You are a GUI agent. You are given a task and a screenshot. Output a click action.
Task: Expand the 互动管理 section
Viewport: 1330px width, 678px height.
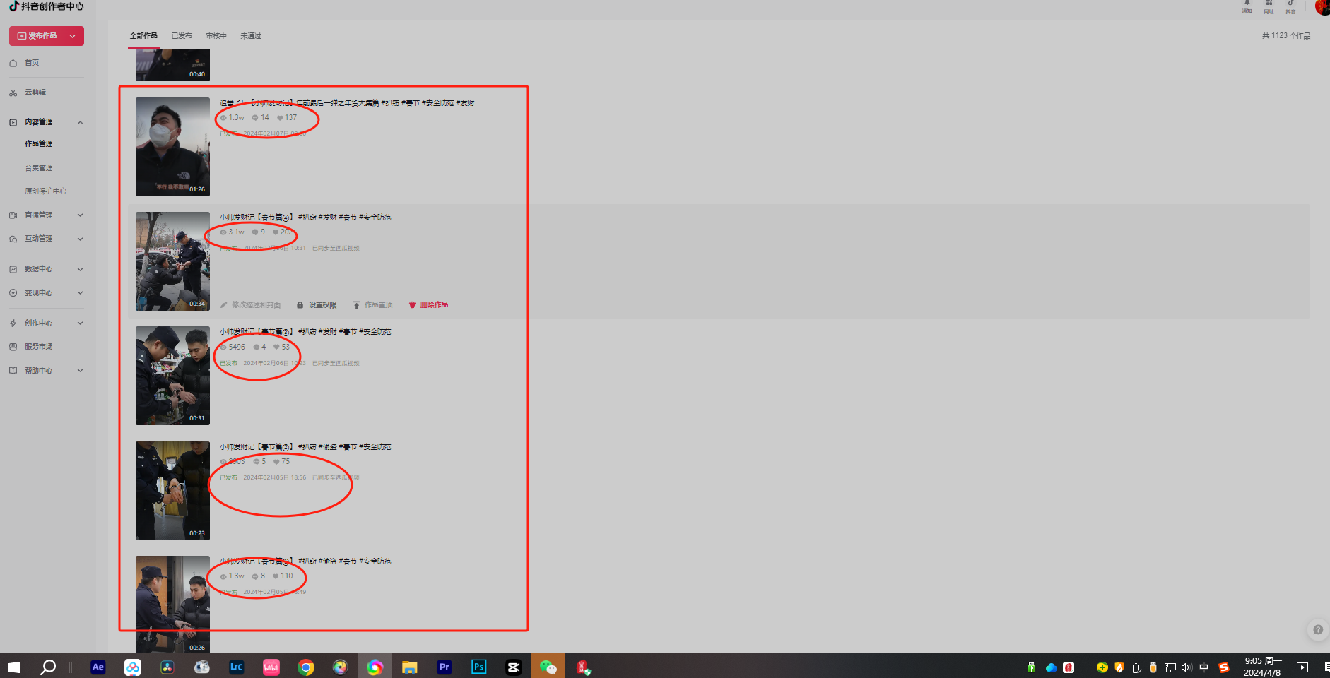pyautogui.click(x=80, y=239)
